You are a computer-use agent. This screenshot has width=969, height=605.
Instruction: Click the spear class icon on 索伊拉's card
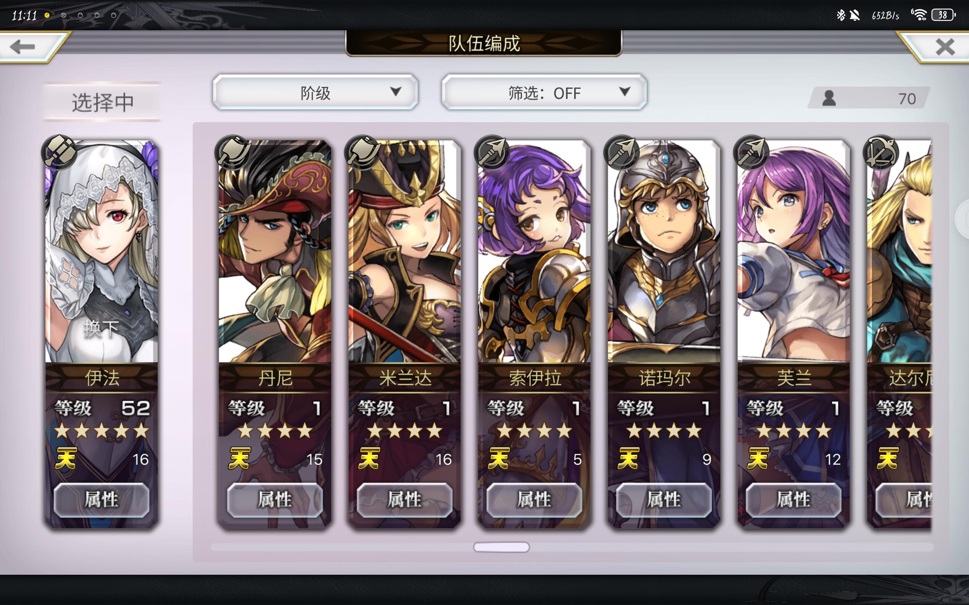(492, 152)
